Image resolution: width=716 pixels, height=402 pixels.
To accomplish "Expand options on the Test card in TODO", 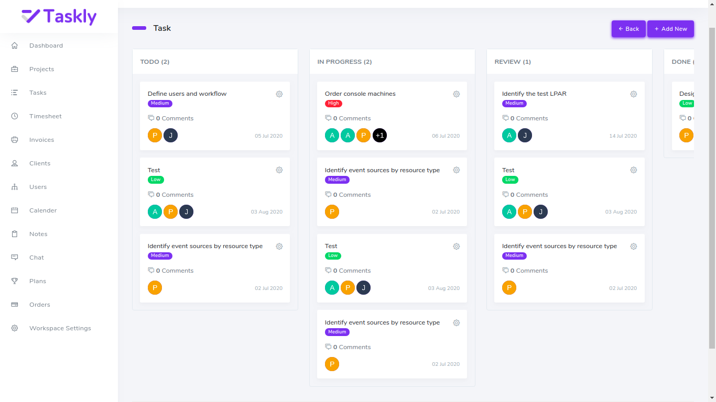I will click(279, 170).
